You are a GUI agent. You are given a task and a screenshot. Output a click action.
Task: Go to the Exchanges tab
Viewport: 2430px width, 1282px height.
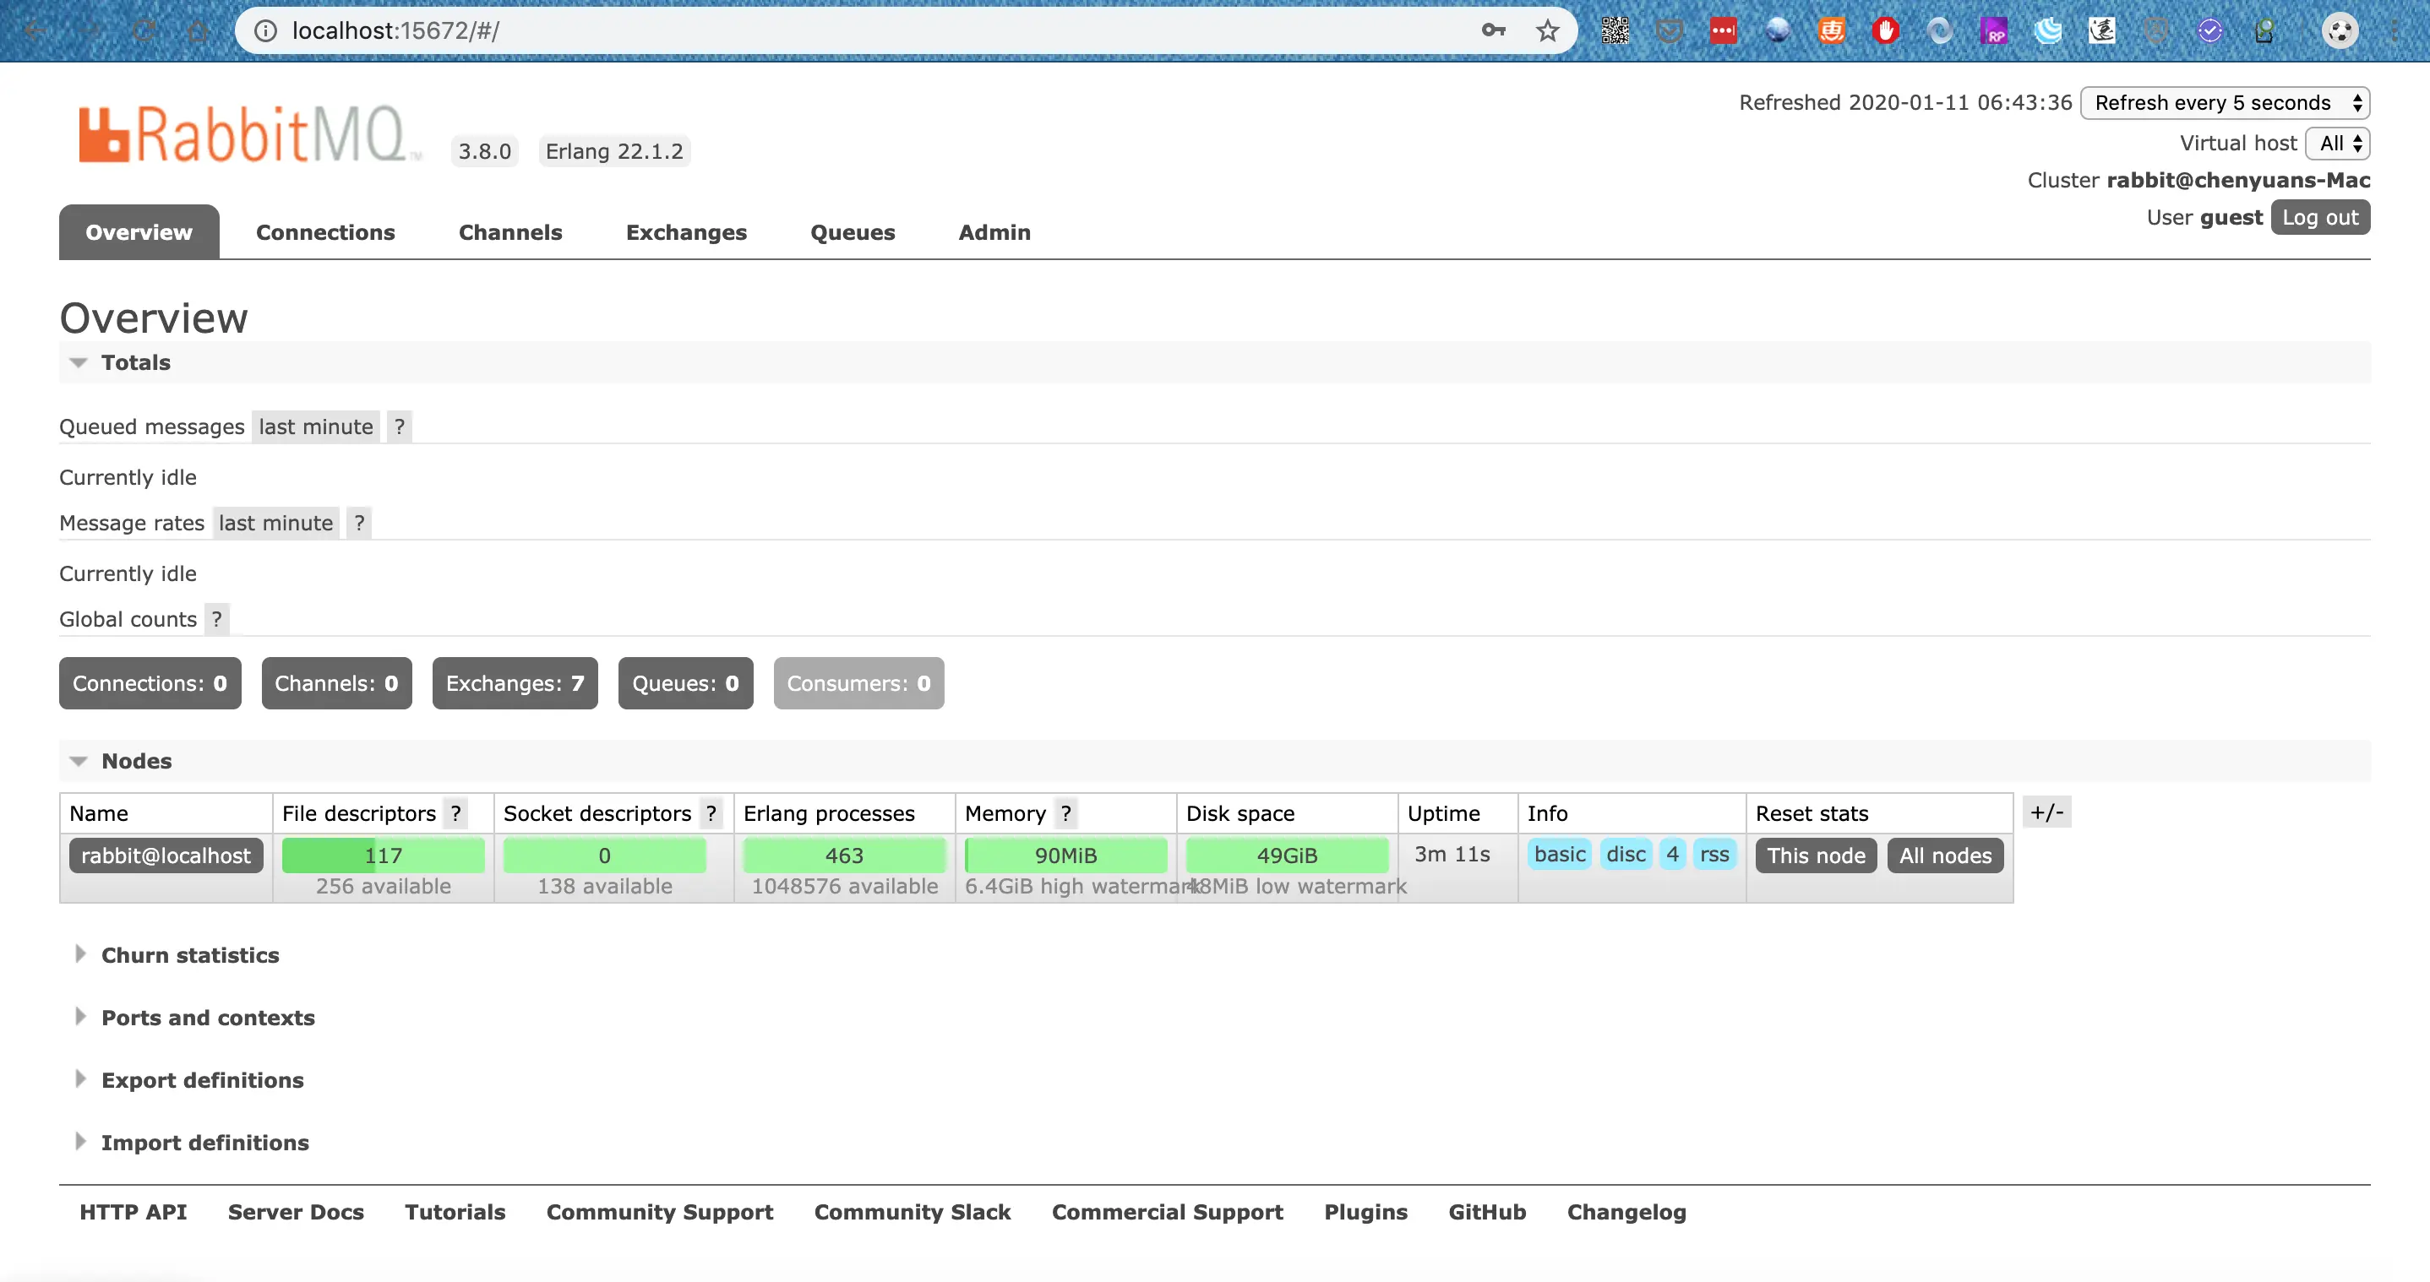[x=686, y=233]
